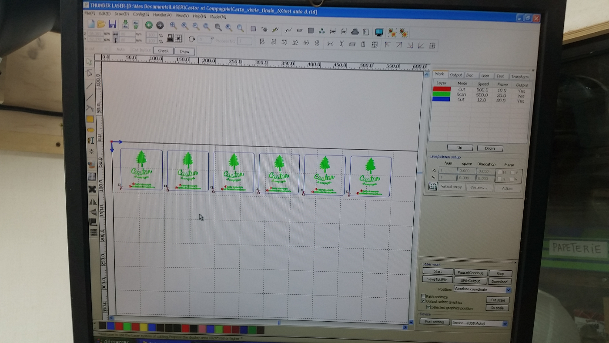Click the Pause/Continue button
This screenshot has width=609, height=343.
tap(470, 272)
